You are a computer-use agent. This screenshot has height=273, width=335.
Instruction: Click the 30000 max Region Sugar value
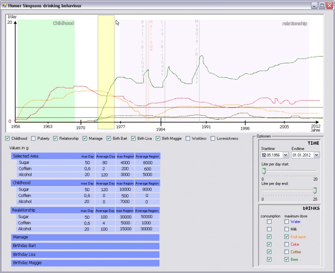[125, 217]
